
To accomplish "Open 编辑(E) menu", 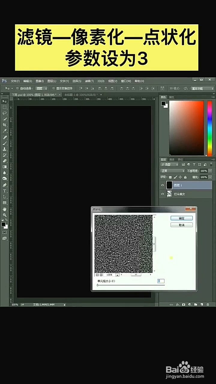I will [28, 81].
